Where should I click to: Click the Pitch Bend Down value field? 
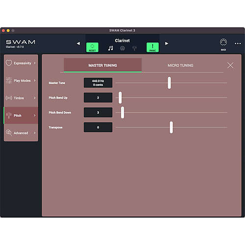(98, 112)
